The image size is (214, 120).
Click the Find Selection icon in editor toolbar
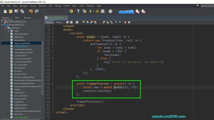[84, 22]
